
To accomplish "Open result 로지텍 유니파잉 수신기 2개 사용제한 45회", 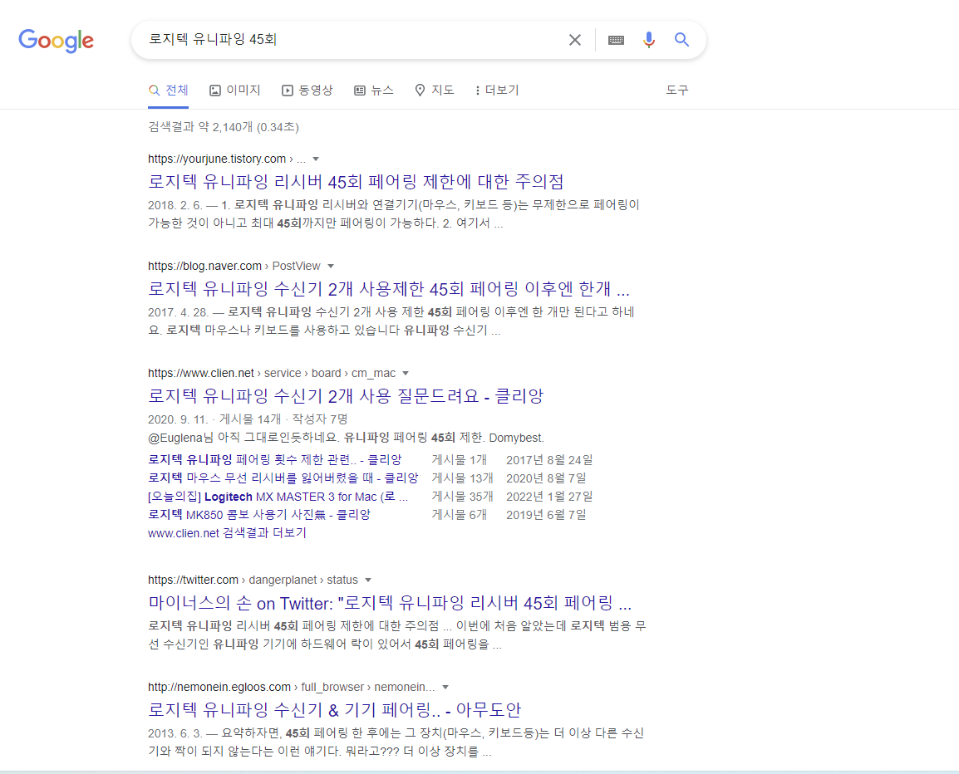I will [x=389, y=288].
